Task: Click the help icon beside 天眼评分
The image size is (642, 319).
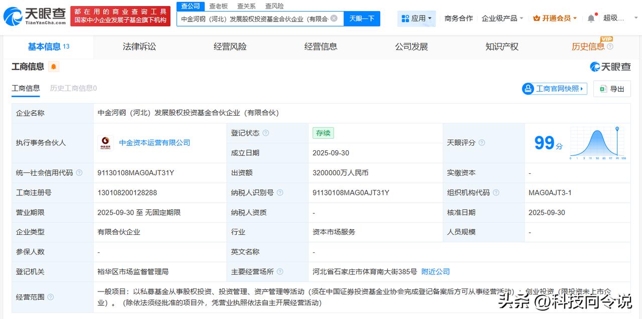Action: (481, 143)
